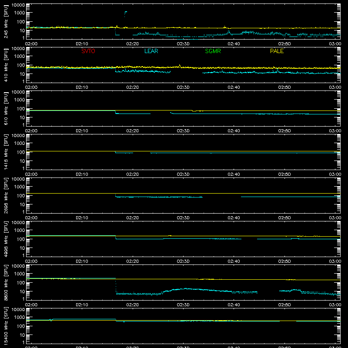Click '02:20' under the 245 MHz plot
The image size is (348, 348).
click(133, 44)
